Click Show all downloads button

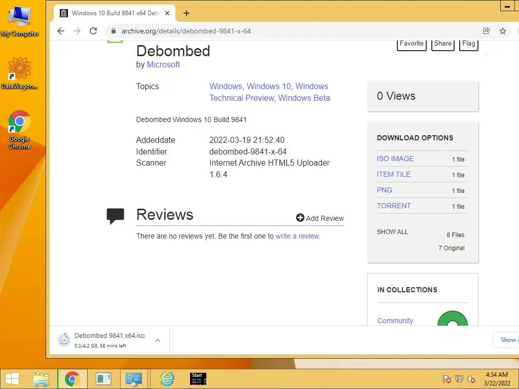coord(506,340)
